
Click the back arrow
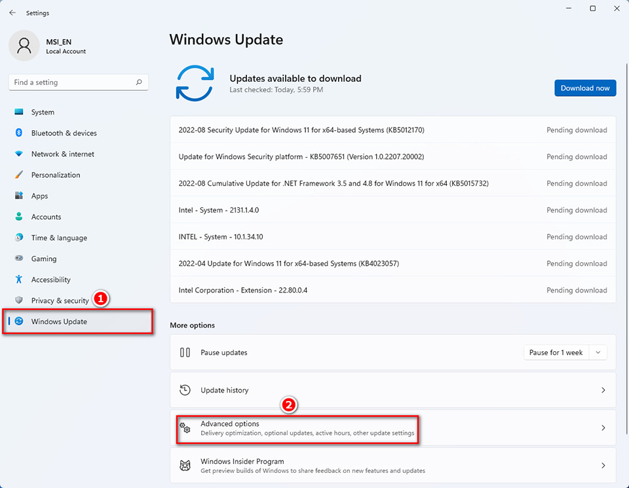[x=11, y=12]
